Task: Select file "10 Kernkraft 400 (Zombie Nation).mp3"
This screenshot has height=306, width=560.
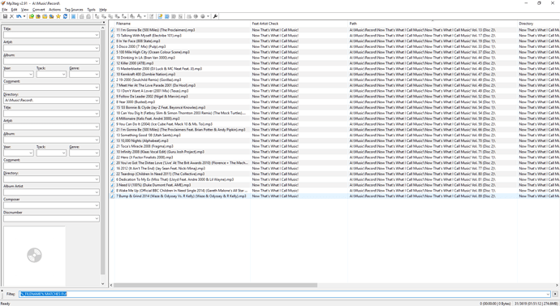Action: (146, 75)
